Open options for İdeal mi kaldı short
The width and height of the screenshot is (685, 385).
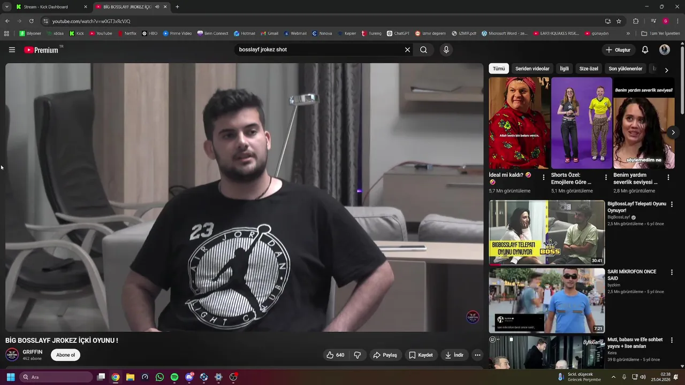coord(544,177)
